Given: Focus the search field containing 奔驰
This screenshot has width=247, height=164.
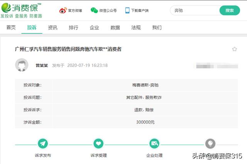Looking at the screenshot, I should click(x=195, y=10).
